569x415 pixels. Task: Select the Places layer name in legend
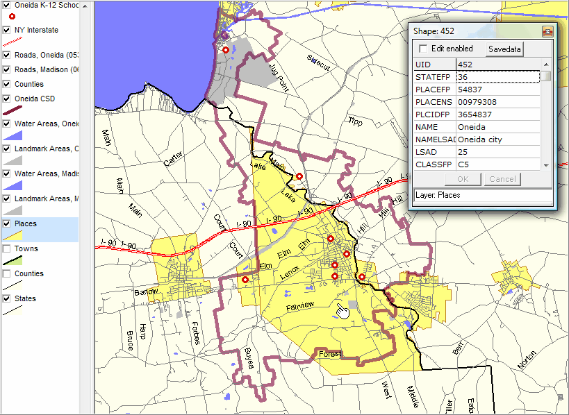[26, 223]
